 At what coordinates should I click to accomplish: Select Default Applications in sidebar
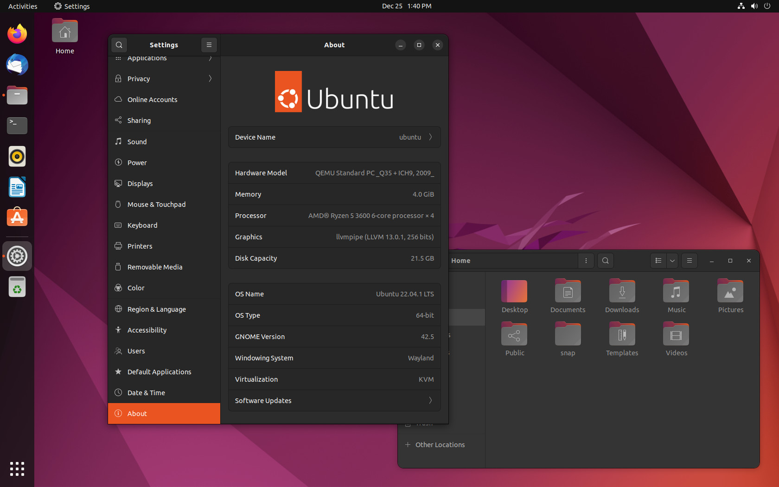pos(164,372)
